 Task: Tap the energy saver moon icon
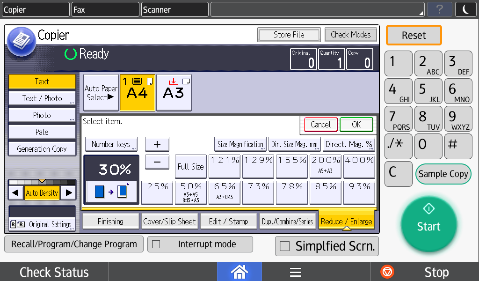(465, 9)
